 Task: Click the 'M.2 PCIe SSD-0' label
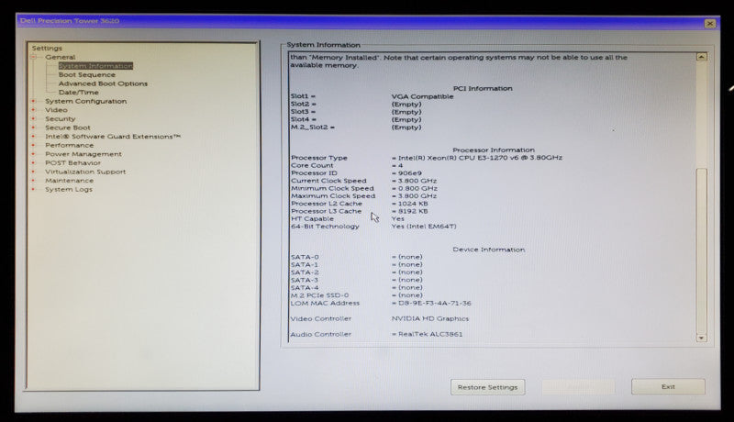[x=319, y=295]
